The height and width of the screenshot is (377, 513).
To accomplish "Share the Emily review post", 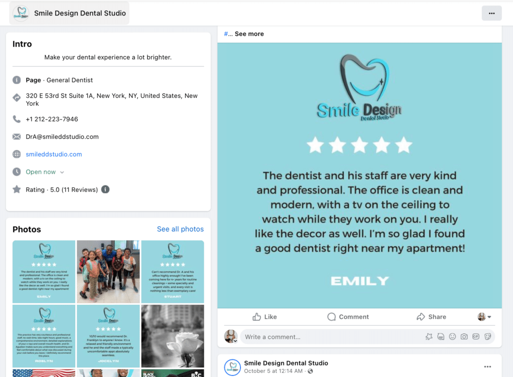I will (431, 317).
